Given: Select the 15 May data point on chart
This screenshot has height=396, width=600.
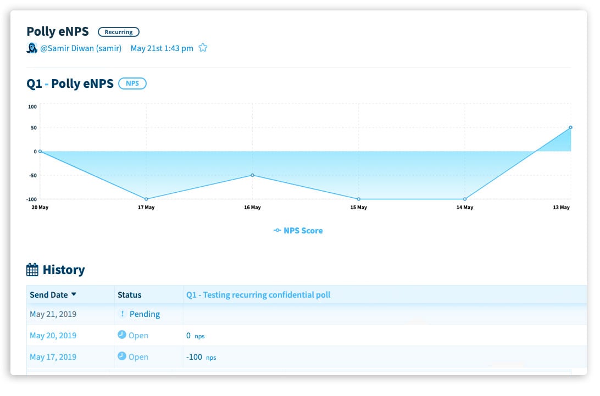Looking at the screenshot, I should [359, 199].
